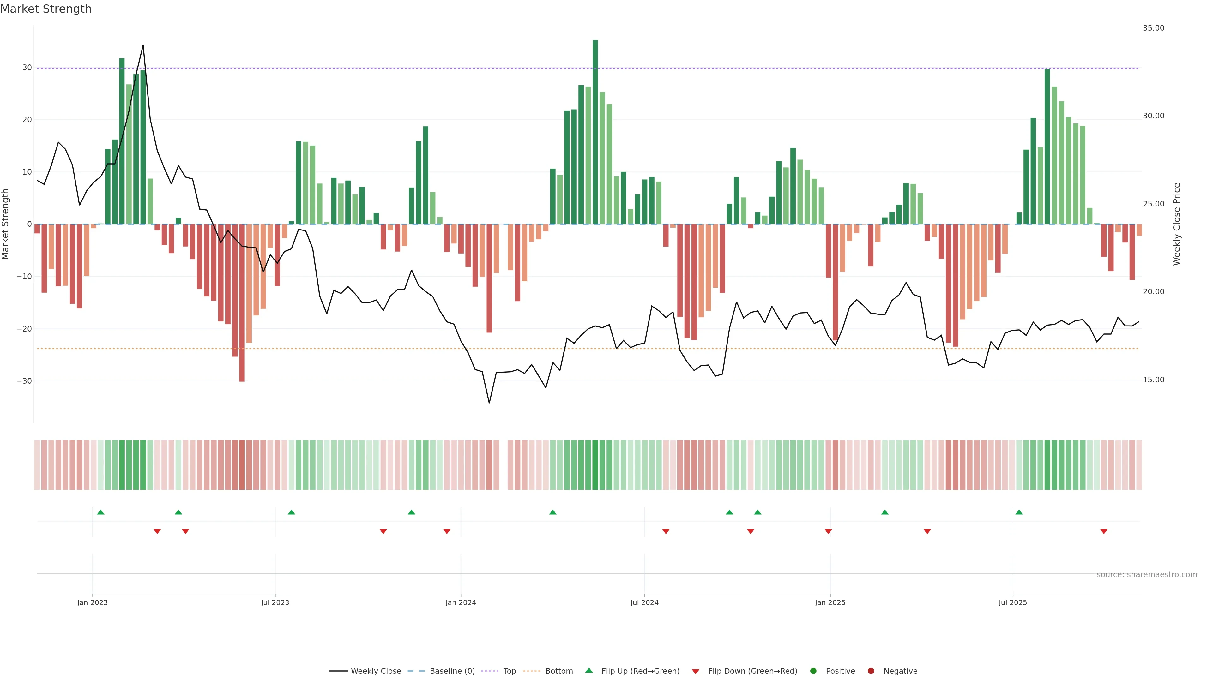Viewport: 1213px width, 682px height.
Task: Click the Jul 2023 x-axis label
Action: [x=275, y=602]
